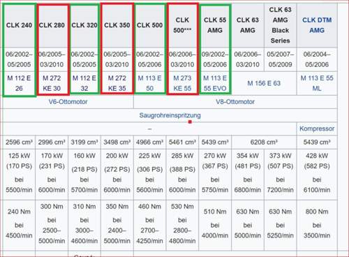
Task: Open the V6-Ottomotor link
Action: tap(68, 102)
